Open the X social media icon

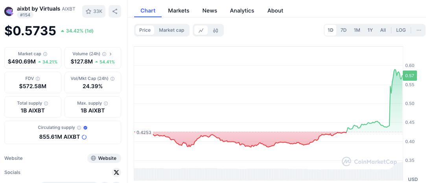[x=116, y=172]
